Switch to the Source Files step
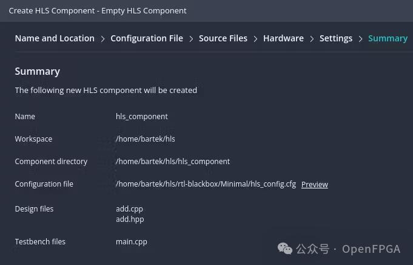The height and width of the screenshot is (265, 413). click(223, 38)
